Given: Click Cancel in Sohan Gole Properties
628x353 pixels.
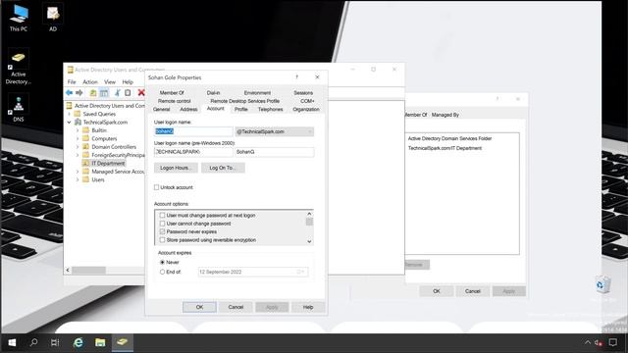Looking at the screenshot, I should pyautogui.click(x=235, y=307).
